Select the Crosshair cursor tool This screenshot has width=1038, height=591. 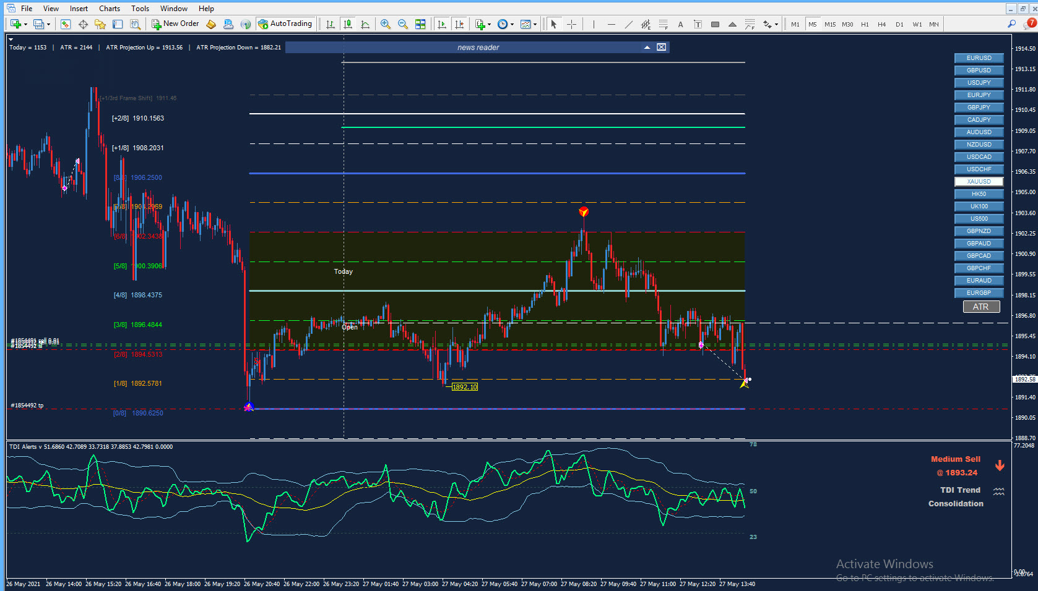coord(571,24)
